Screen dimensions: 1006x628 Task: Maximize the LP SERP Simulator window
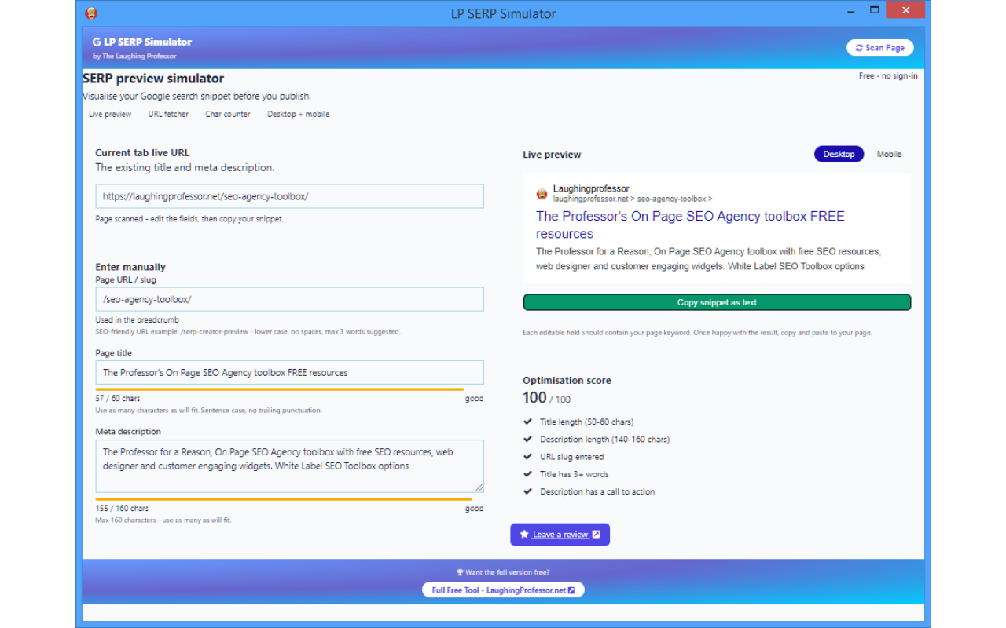click(x=875, y=11)
